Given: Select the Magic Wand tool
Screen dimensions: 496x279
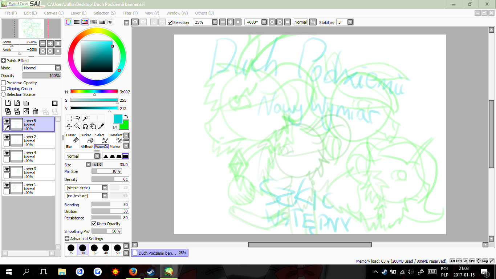Looking at the screenshot, I should click(x=85, y=118).
